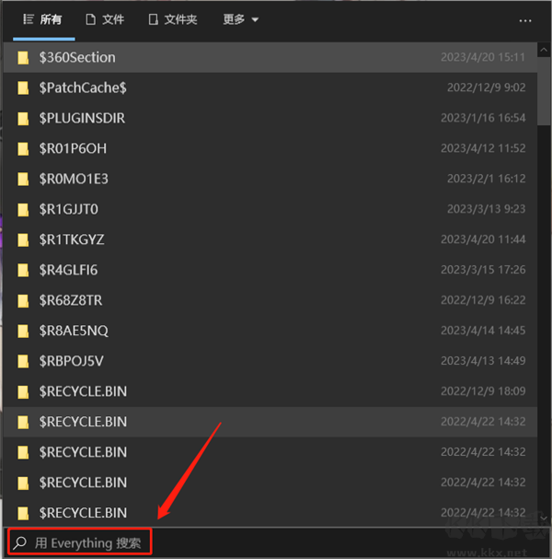Select the $R4GLFI6 result entry
Viewport: 552px width, 559px height.
pos(270,270)
